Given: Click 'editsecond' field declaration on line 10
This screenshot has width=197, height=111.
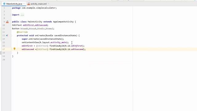Looking at the screenshot, I should pyautogui.click(x=41, y=25).
